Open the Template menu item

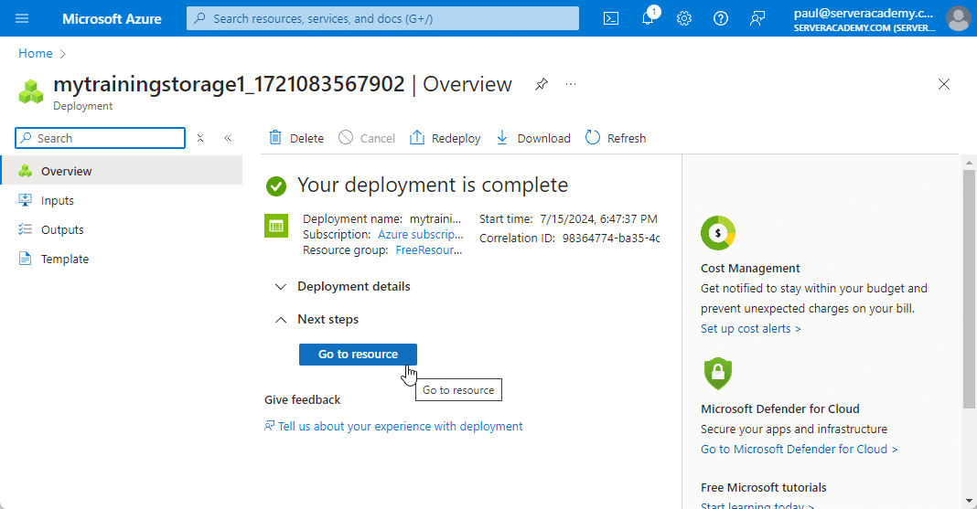[x=65, y=259]
